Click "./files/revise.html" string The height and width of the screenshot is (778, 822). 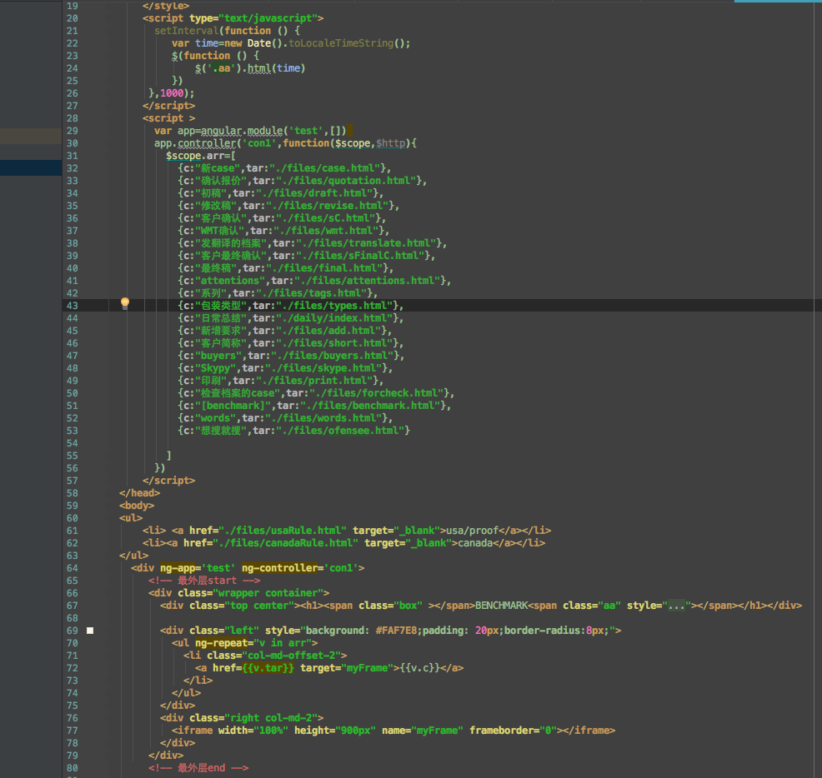(327, 206)
